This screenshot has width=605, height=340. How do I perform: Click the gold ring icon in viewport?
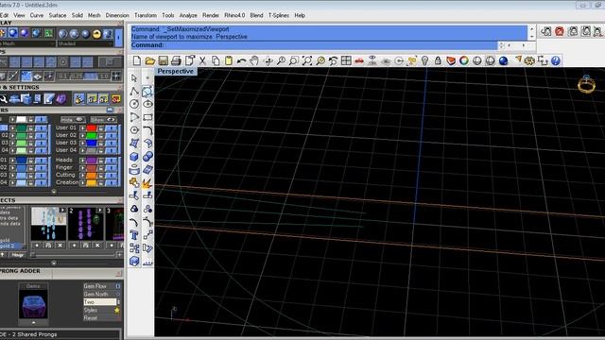(x=586, y=84)
